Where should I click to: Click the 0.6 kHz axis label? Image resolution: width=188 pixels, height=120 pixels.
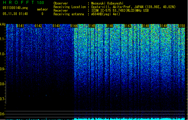(3, 114)
